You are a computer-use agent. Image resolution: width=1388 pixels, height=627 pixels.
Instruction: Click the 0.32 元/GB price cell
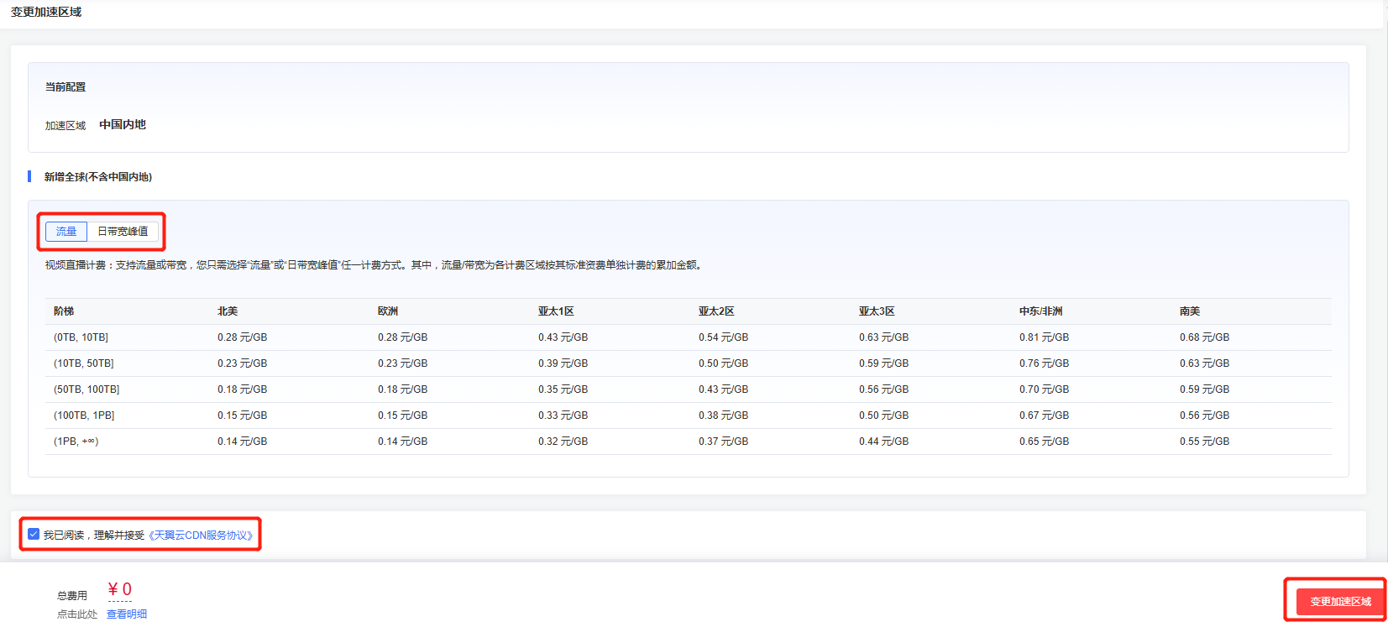[x=563, y=442]
